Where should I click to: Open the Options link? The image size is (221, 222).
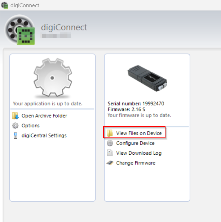tap(31, 126)
